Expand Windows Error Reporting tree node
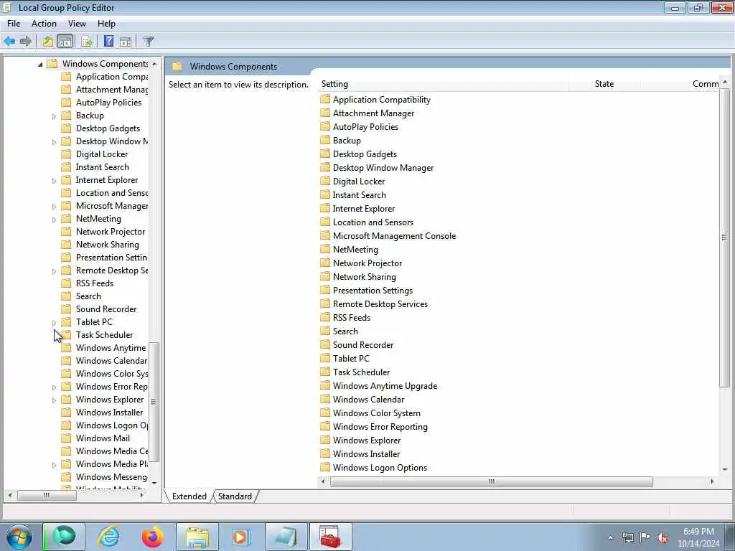 [x=54, y=387]
